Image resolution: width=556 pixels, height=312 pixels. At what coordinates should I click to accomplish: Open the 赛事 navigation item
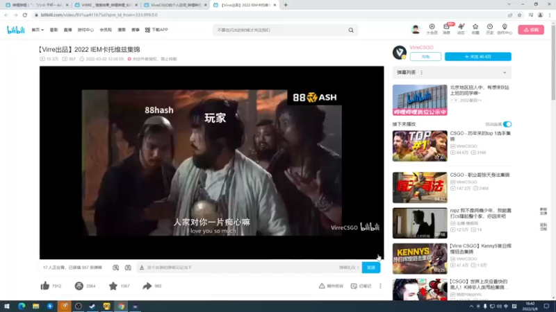tap(136, 30)
